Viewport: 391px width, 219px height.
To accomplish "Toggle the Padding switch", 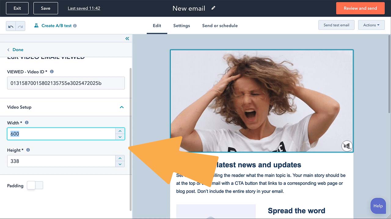I will point(35,185).
